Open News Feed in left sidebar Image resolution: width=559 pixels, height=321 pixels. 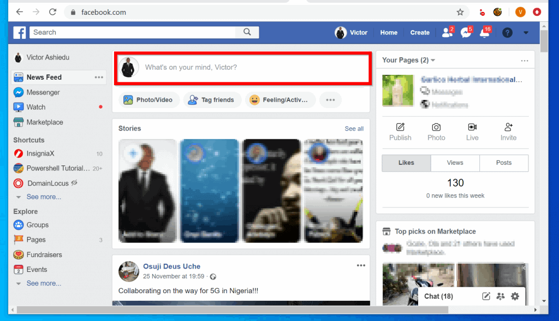44,77
